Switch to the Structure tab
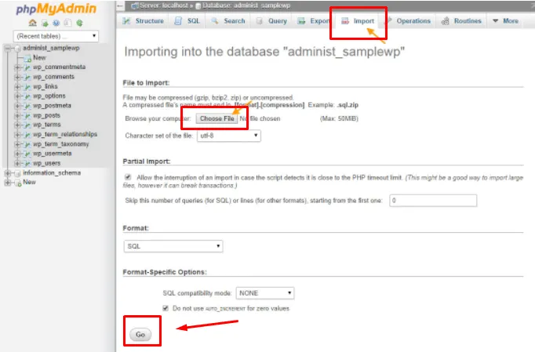Image resolution: width=535 pixels, height=352 pixels. (144, 21)
